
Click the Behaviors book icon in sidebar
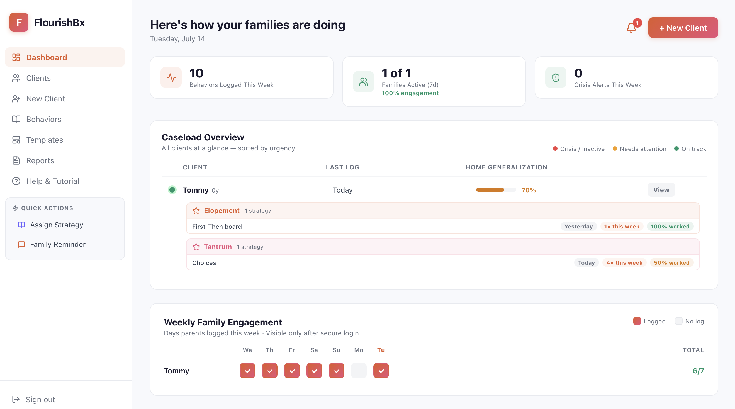point(16,119)
